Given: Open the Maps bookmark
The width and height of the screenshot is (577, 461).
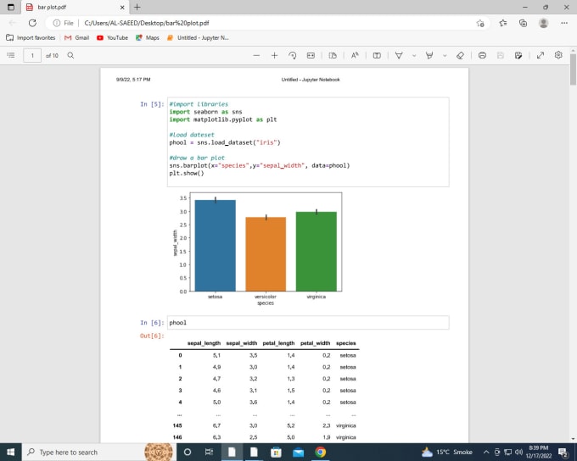Looking at the screenshot, I should coord(147,37).
